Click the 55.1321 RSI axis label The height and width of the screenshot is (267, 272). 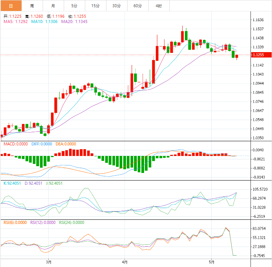259,238
